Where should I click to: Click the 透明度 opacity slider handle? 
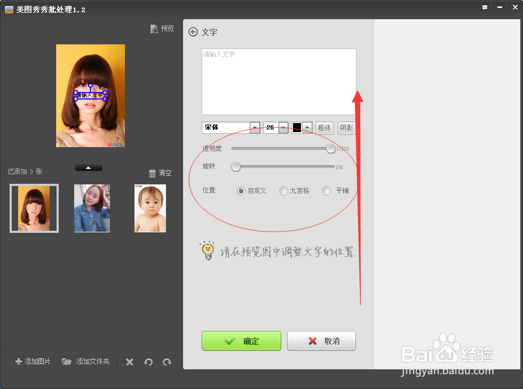[x=330, y=148]
